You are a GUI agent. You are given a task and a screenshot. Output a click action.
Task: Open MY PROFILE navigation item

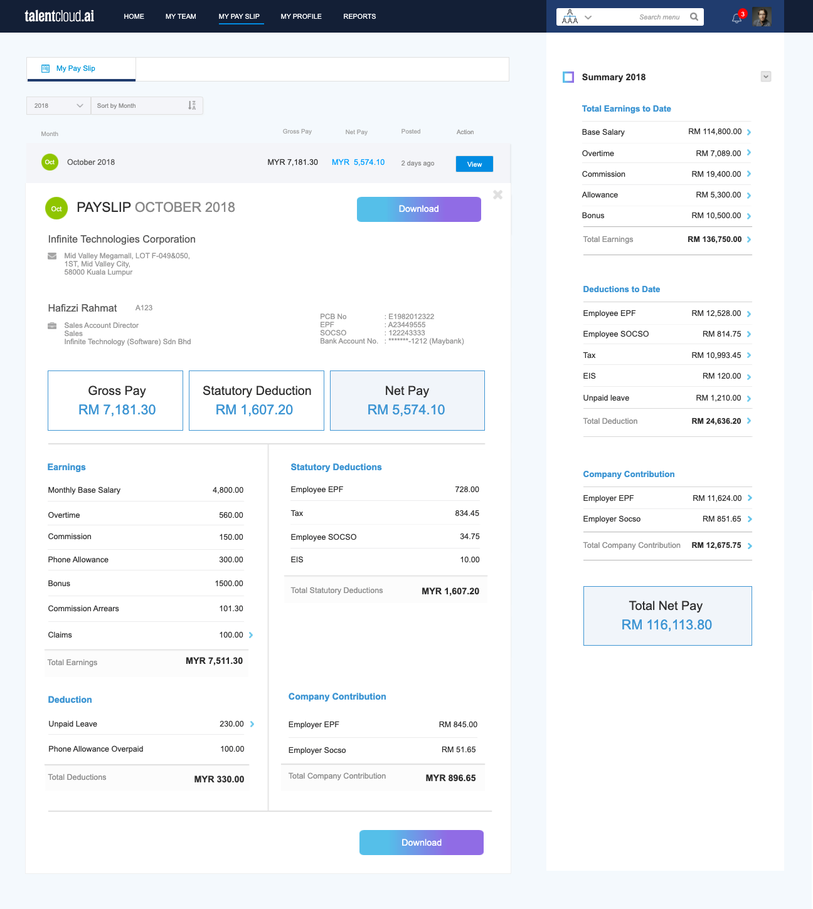click(x=301, y=16)
